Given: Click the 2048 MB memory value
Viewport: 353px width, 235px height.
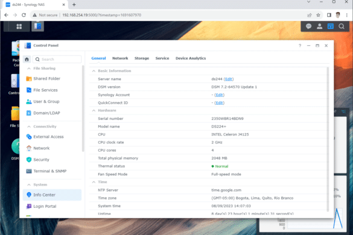Looking at the screenshot, I should 219,158.
